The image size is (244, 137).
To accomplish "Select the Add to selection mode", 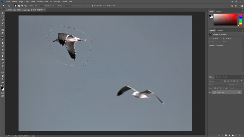I will pyautogui.click(x=19, y=6).
